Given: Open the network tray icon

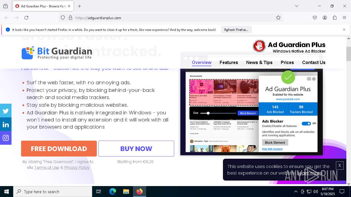Looking at the screenshot, I should pos(309,192).
